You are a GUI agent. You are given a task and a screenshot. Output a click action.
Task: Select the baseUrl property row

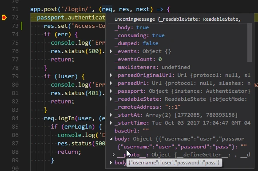tap(131, 131)
